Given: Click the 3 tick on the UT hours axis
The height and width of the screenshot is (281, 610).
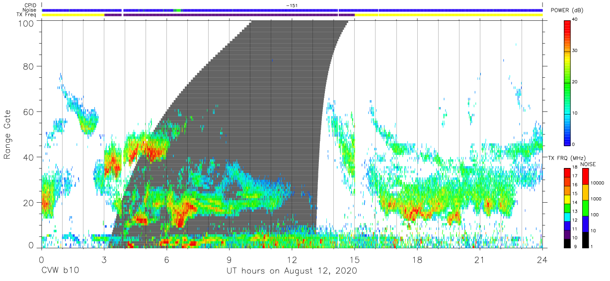Looking at the screenshot, I should coord(104,260).
